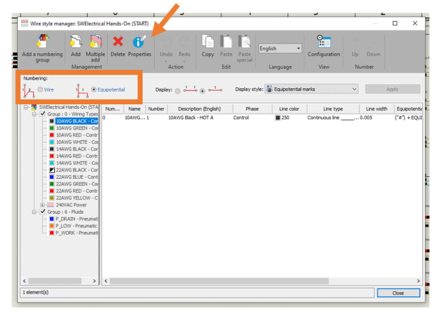Open the English language dropdown
The image size is (440, 318).
pos(280,48)
